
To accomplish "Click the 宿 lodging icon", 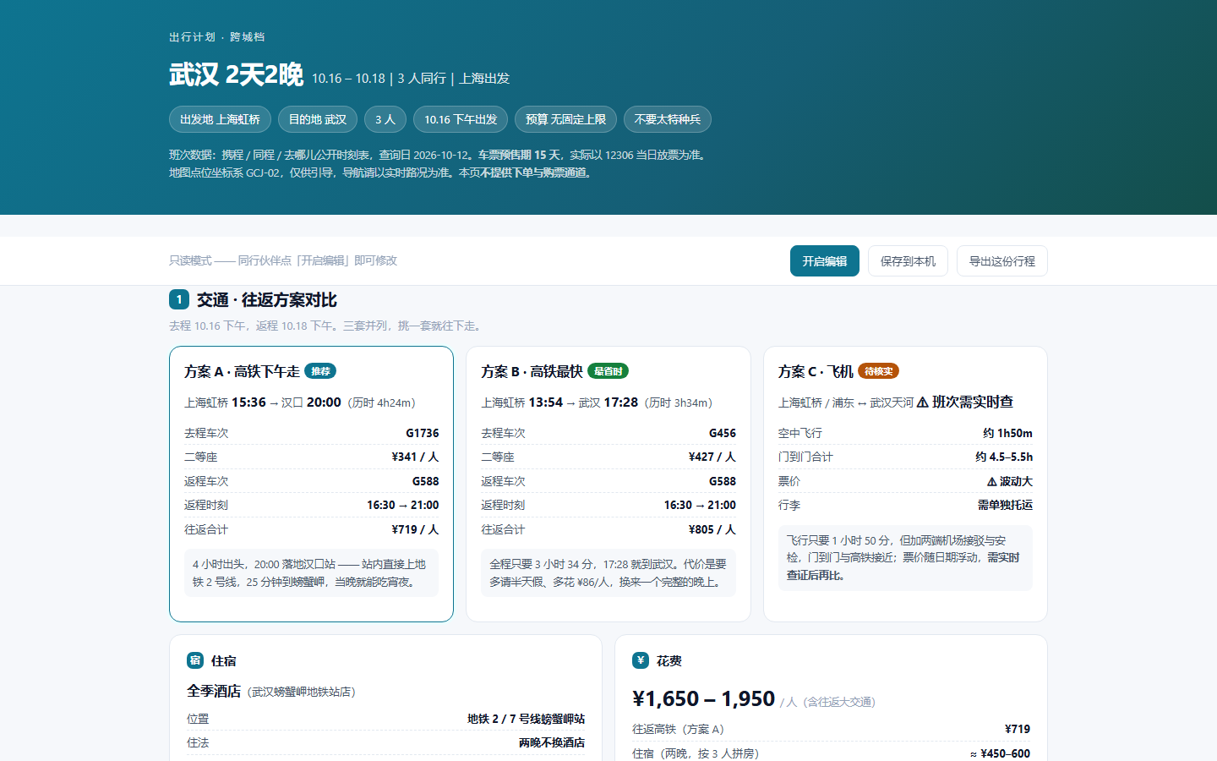I will pyautogui.click(x=195, y=660).
